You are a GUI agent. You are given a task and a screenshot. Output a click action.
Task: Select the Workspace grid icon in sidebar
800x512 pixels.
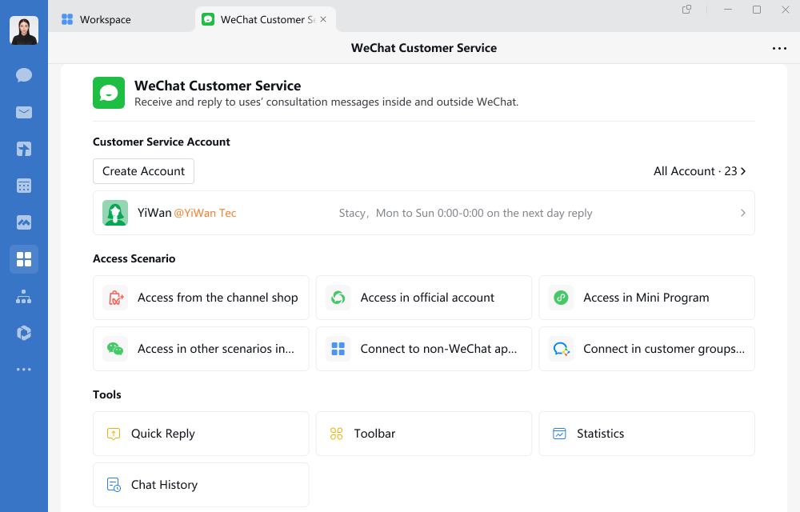point(24,259)
